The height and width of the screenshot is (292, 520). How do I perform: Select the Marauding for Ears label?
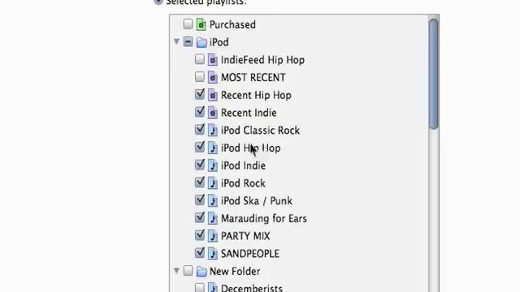coord(264,219)
